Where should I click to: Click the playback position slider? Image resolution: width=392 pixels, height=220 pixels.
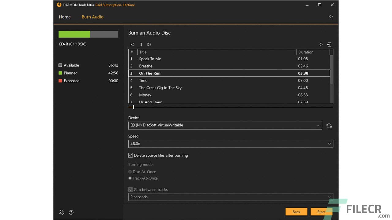134,107
